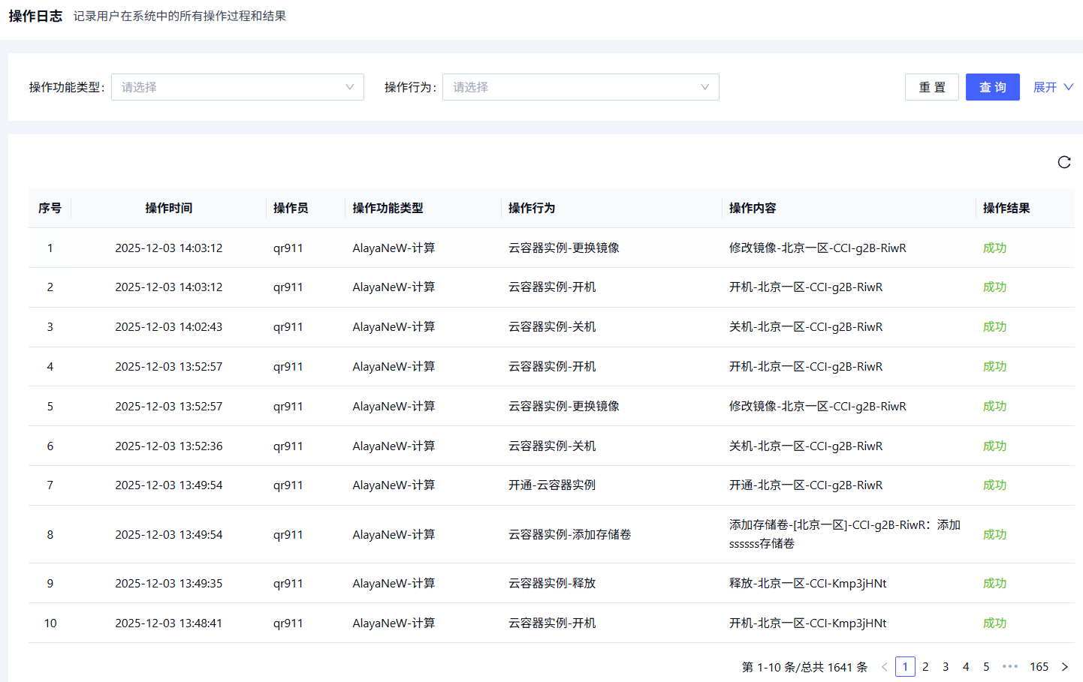Screen dimensions: 1083x682
Task: Open the 操作行为 dropdown
Action: click(580, 87)
